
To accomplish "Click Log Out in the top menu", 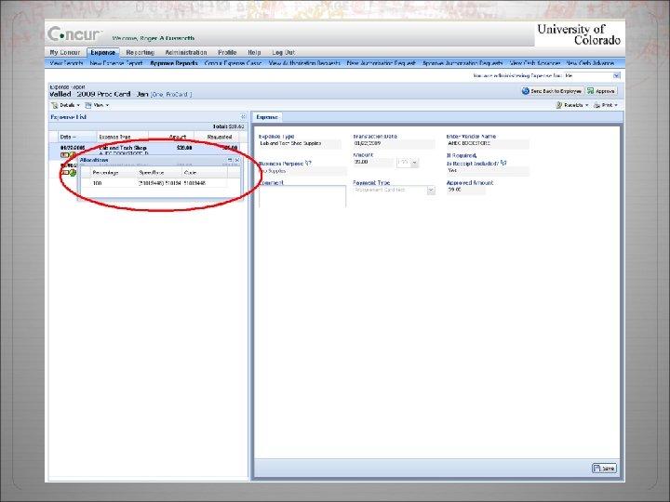I will (283, 52).
